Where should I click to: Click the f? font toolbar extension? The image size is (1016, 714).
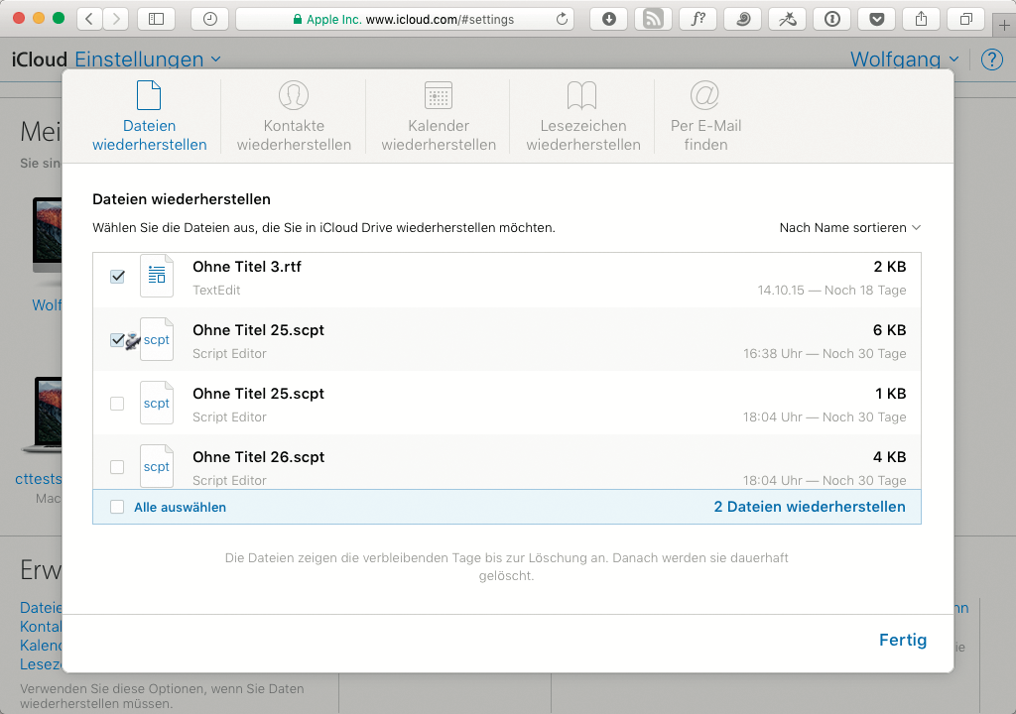coord(698,19)
